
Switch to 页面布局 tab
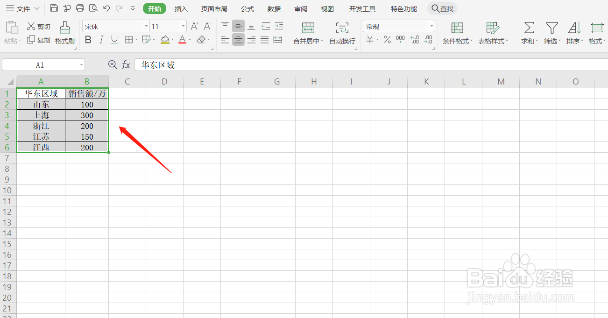pos(214,9)
